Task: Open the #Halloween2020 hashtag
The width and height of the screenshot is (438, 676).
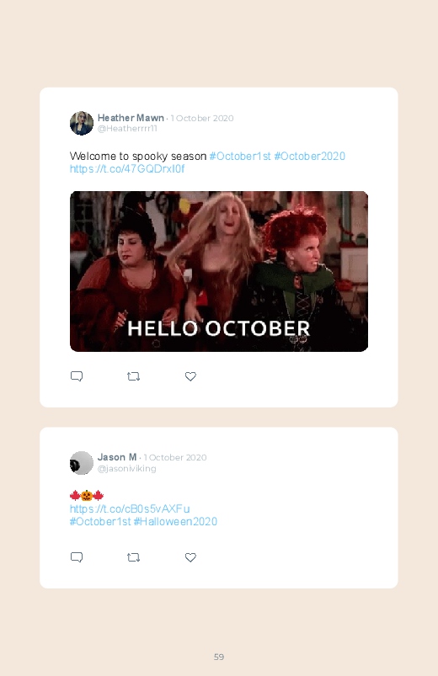Action: pyautogui.click(x=175, y=522)
